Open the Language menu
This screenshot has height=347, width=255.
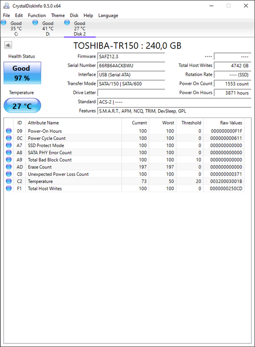pyautogui.click(x=108, y=15)
